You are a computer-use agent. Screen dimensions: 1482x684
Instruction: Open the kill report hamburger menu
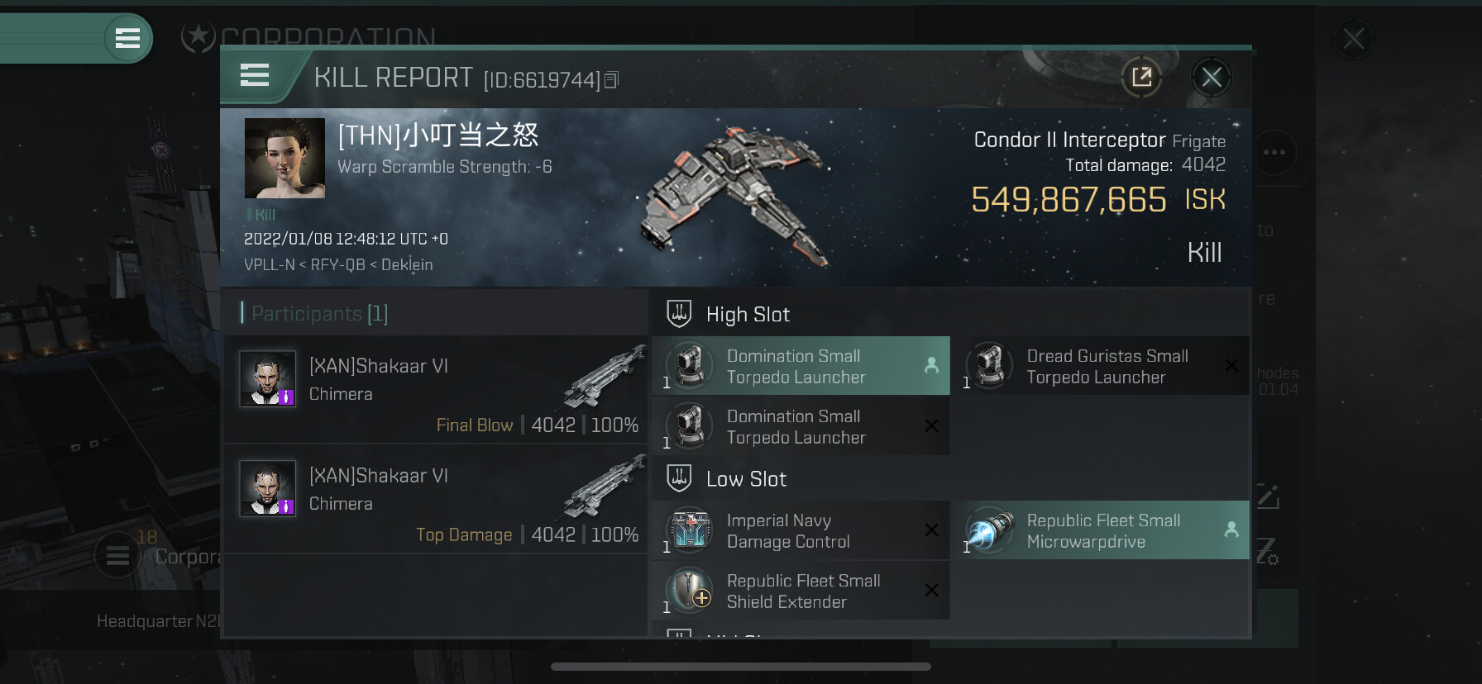click(255, 76)
